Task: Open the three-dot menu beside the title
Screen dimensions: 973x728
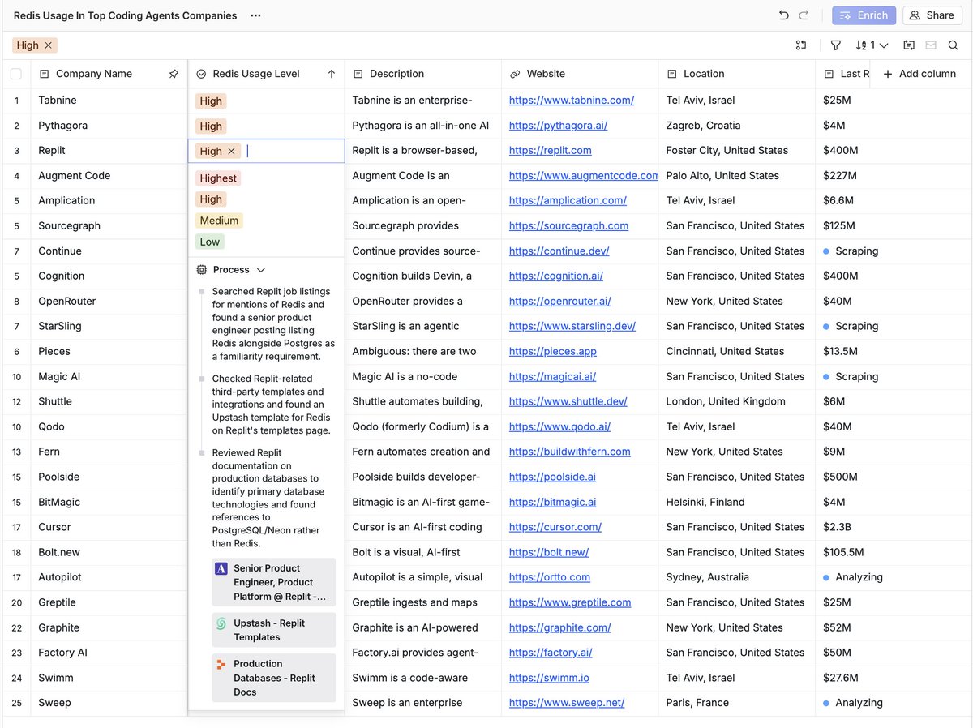Action: point(255,15)
